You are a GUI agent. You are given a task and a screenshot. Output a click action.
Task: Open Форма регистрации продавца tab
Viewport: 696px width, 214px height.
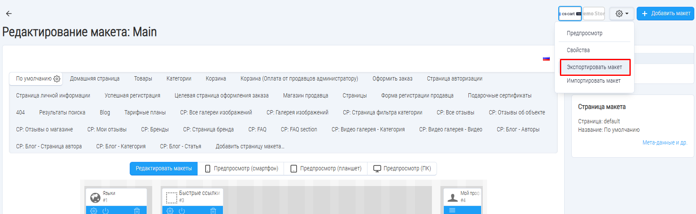417,95
